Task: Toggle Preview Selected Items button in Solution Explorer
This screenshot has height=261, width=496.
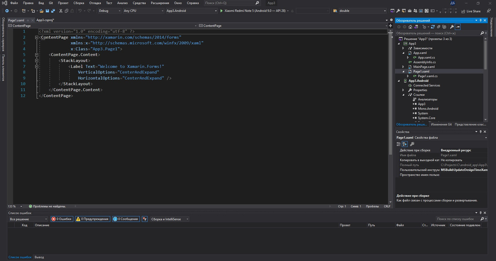Action: point(458,27)
